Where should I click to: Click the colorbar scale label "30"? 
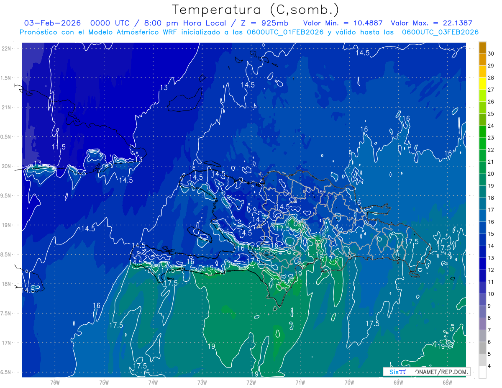click(x=491, y=54)
